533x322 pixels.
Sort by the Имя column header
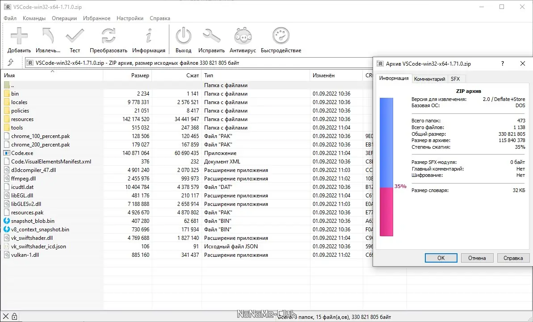tap(52, 75)
